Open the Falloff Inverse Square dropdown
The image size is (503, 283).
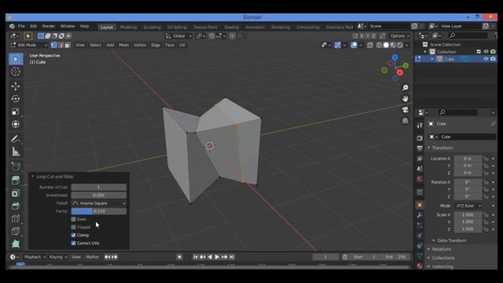(99, 204)
